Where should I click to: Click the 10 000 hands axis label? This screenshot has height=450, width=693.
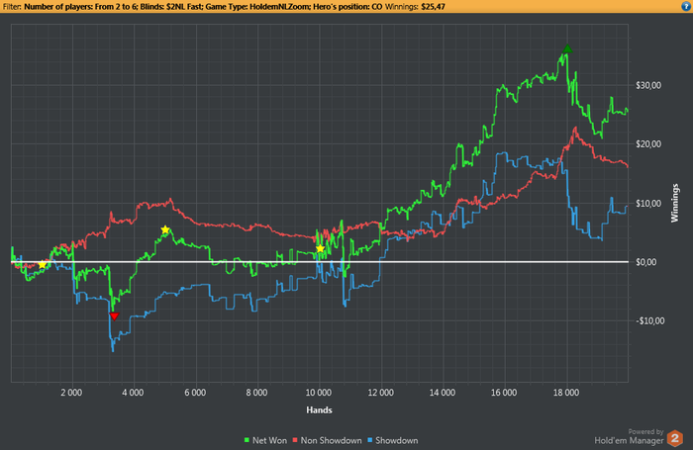pos(318,393)
